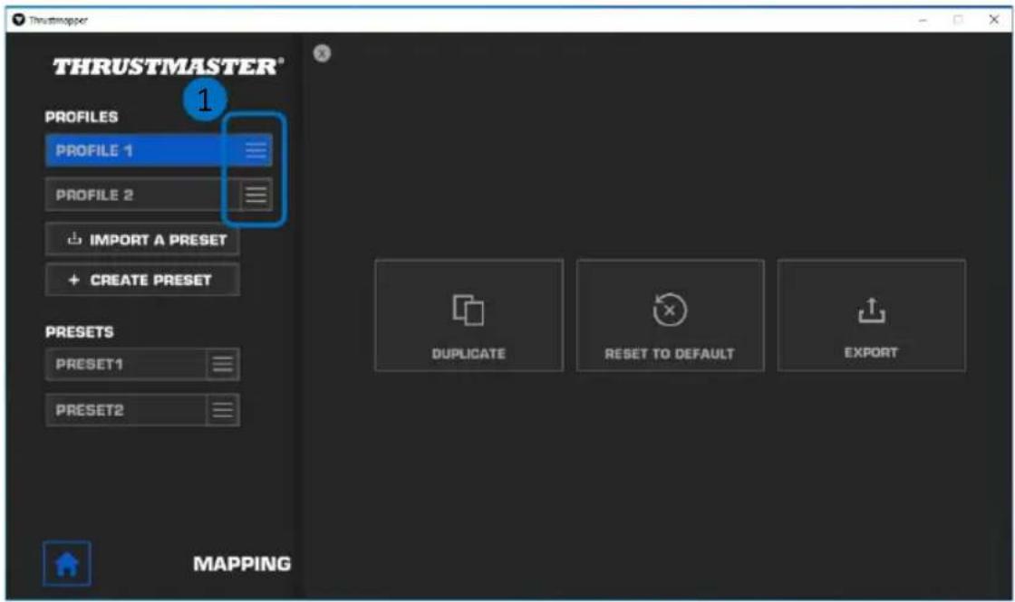The width and height of the screenshot is (1015, 602).
Task: Click Create Preset
Action: pyautogui.click(x=142, y=280)
